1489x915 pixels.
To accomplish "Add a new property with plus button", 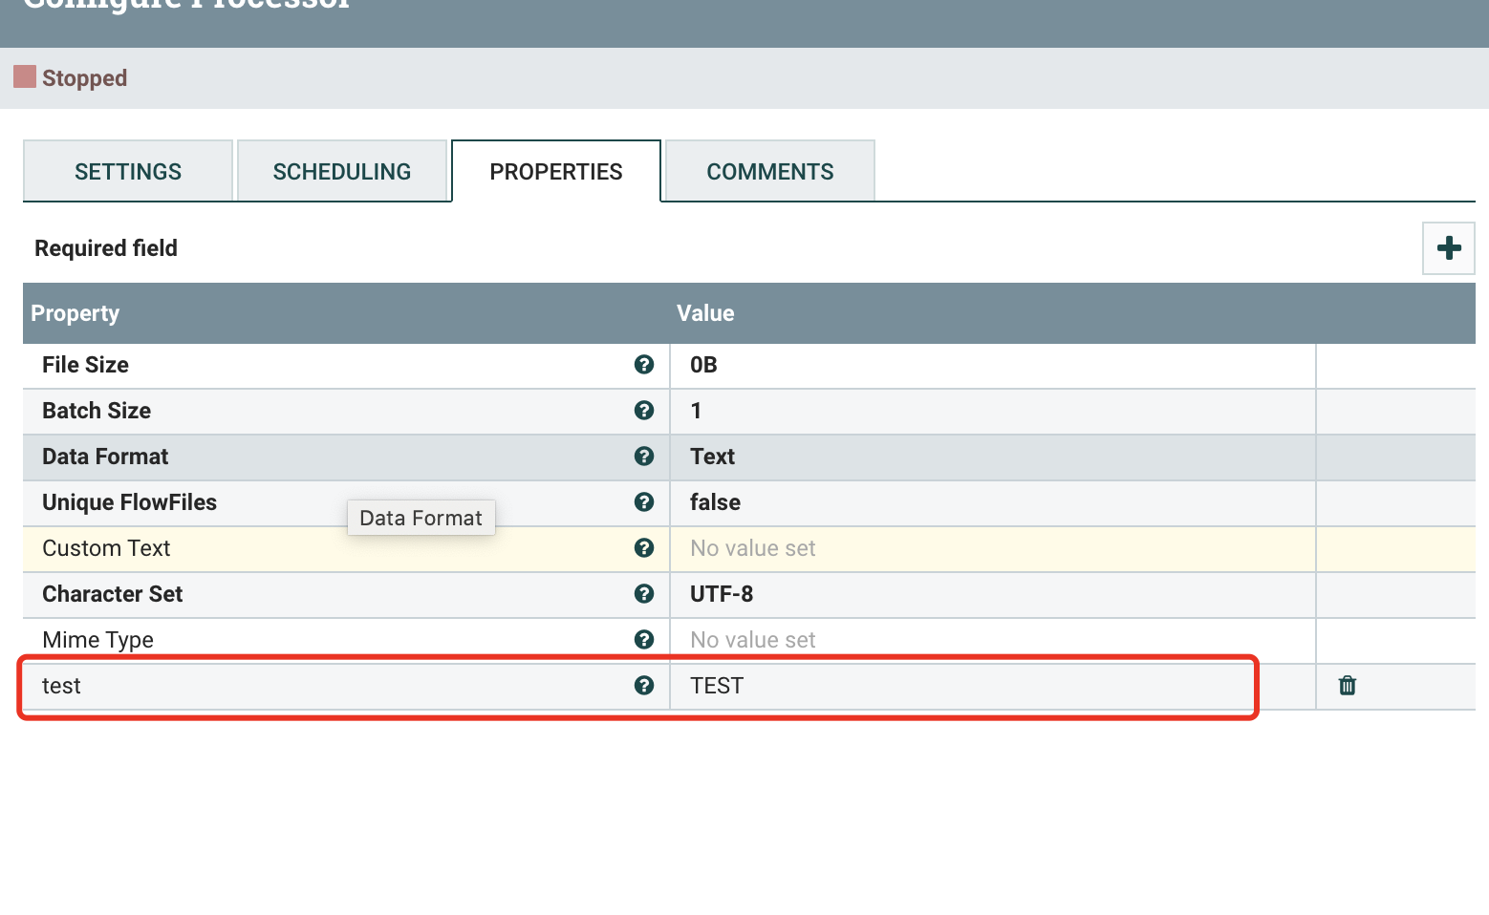I will pyautogui.click(x=1448, y=248).
